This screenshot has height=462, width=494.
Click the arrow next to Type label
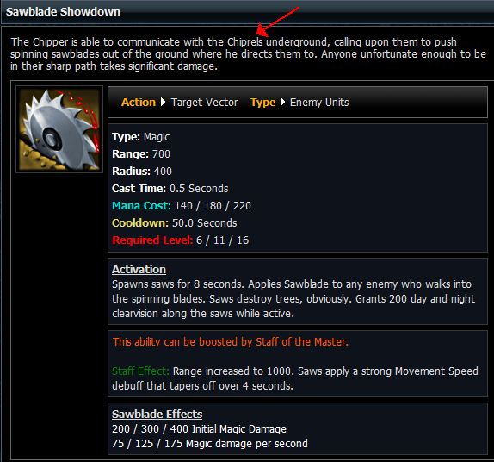282,102
